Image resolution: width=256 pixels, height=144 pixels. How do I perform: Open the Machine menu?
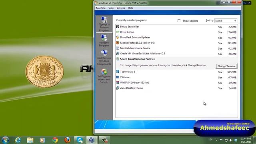[101, 8]
